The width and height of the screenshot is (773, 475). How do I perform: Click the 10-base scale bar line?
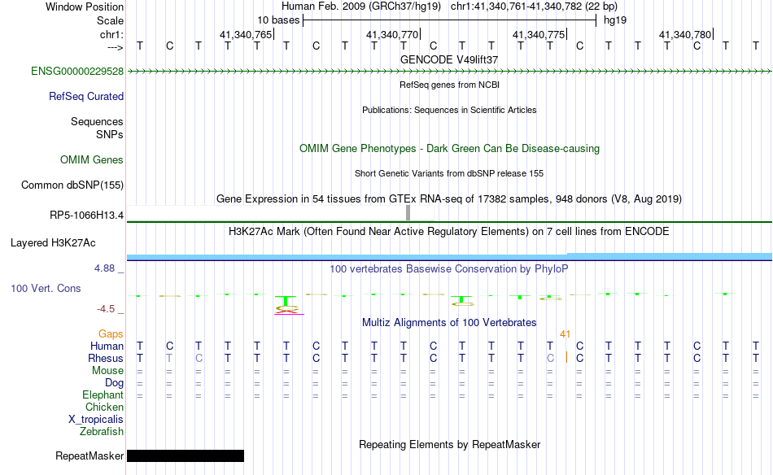(450, 20)
